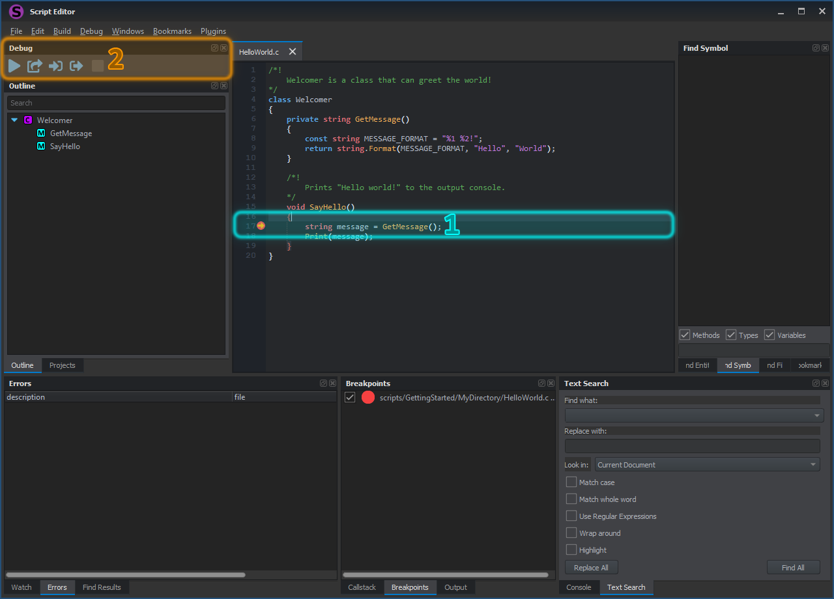Click the Stop debugging square icon
This screenshot has height=599, width=834.
coord(98,66)
